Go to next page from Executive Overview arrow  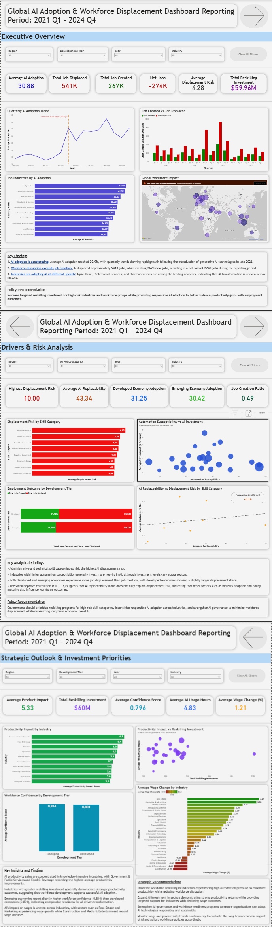pos(254,16)
